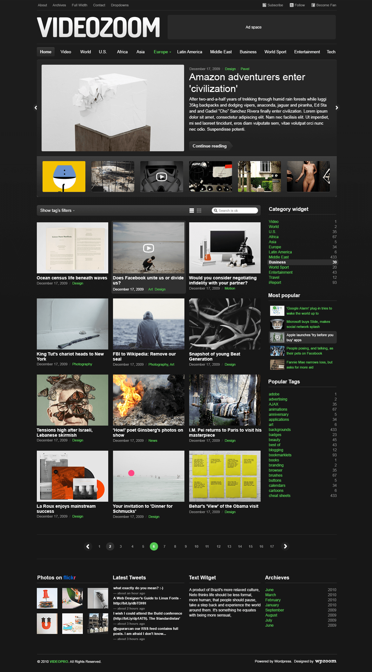This screenshot has width=372, height=672.
Task: Open Apple launches 'try before you buy' item
Action: (303, 337)
